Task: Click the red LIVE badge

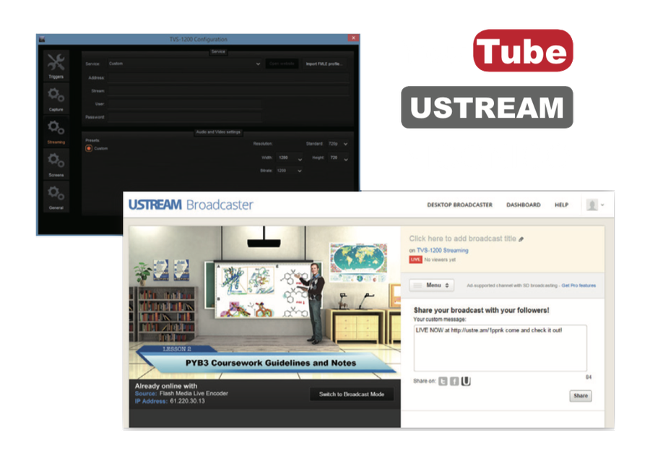Action: 415,259
